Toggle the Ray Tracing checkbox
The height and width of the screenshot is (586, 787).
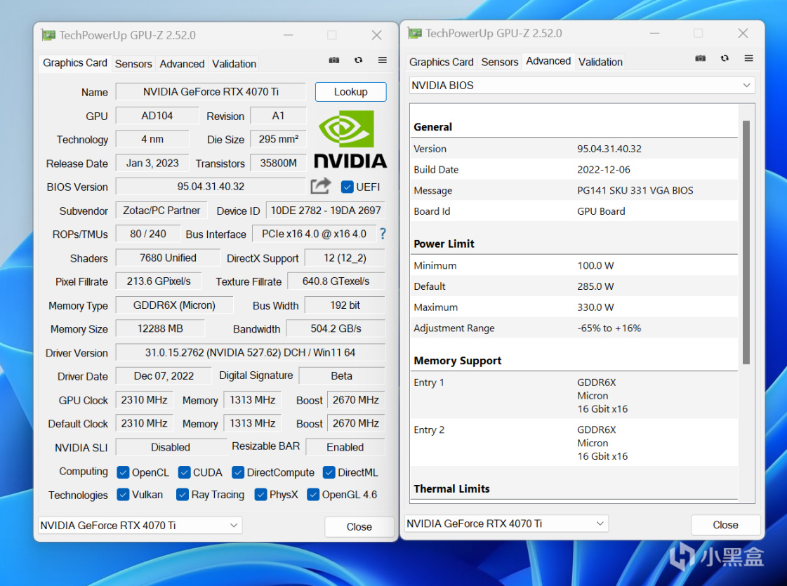coord(183,495)
